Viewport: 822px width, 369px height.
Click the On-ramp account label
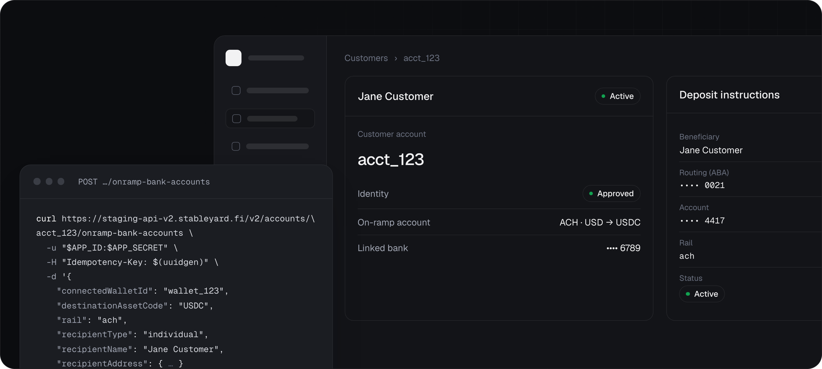(394, 222)
